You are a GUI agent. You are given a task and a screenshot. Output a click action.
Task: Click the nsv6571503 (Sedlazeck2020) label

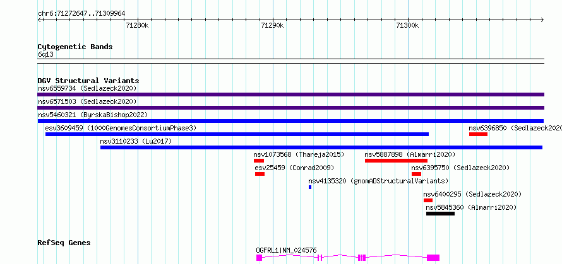tap(87, 101)
